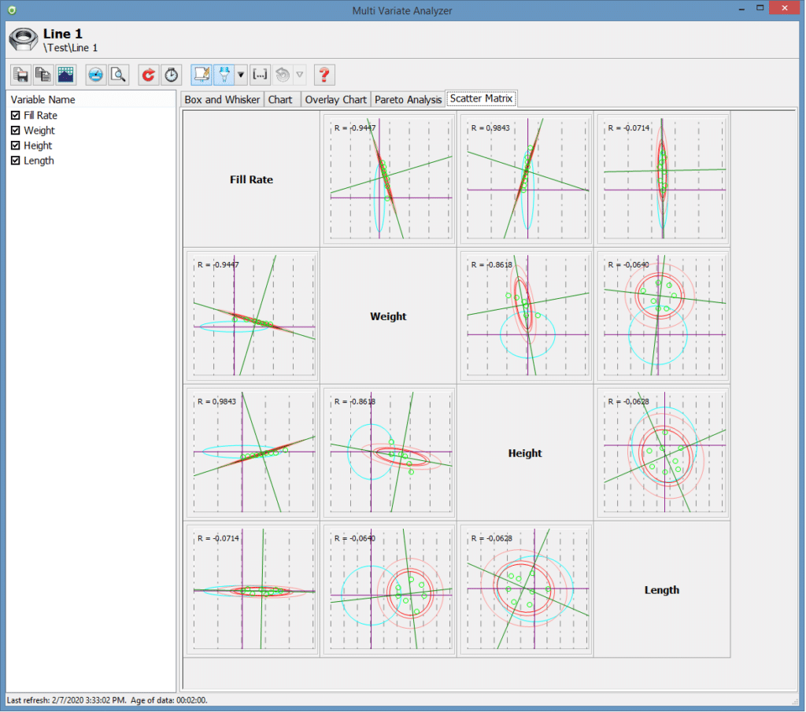This screenshot has height=712, width=806.
Task: Open the magnifier preview icon
Action: 118,75
